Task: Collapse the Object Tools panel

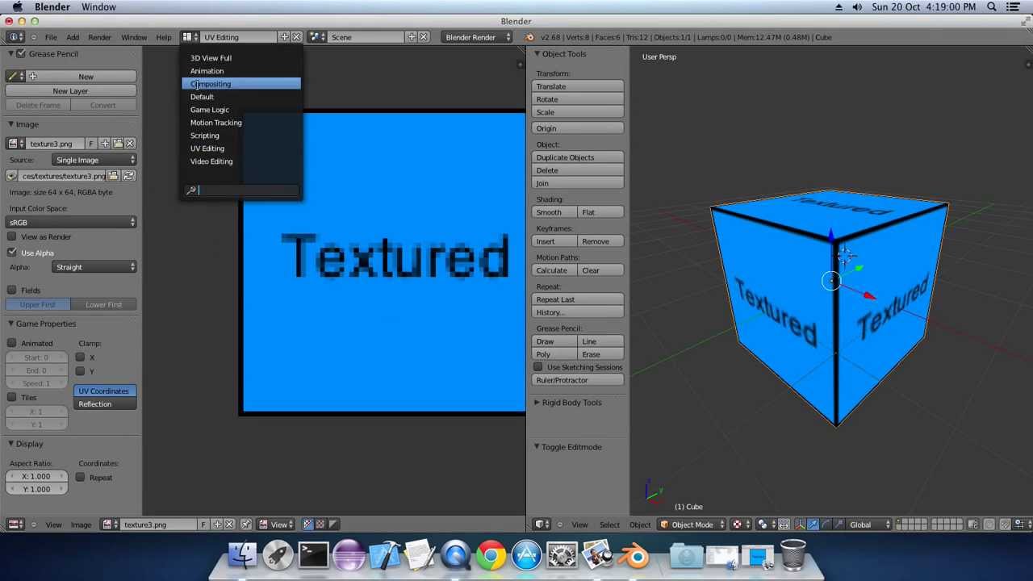Action: point(537,54)
